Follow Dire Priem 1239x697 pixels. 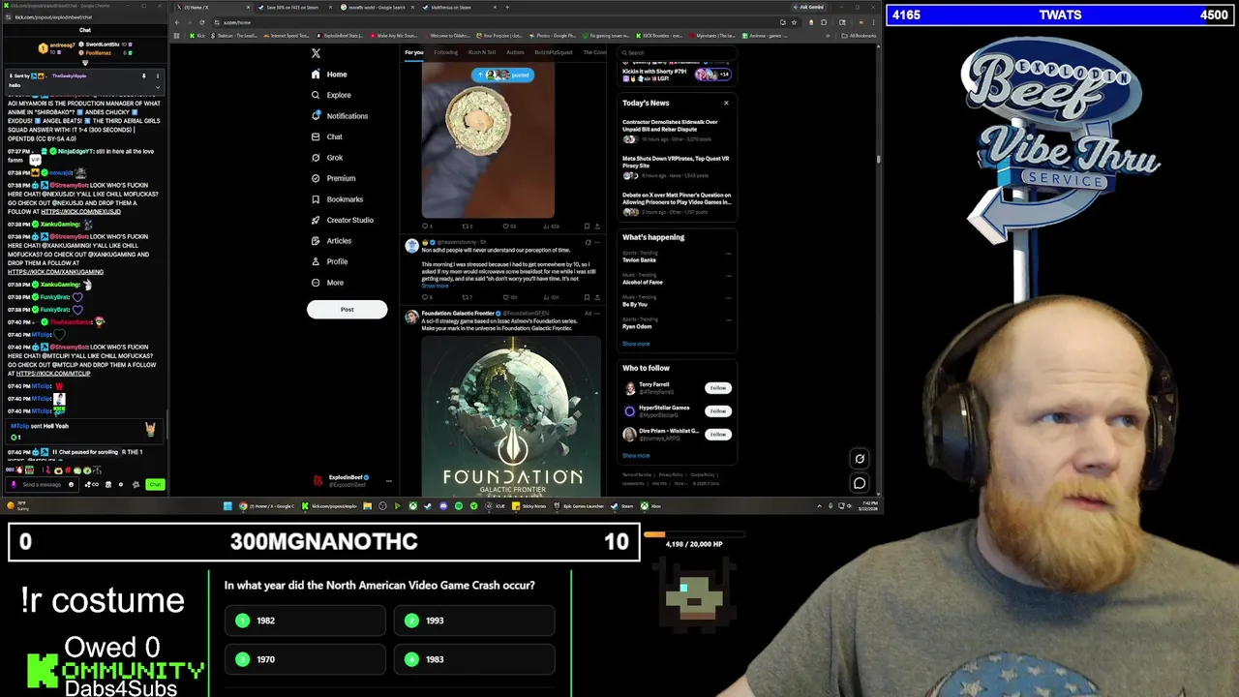pyautogui.click(x=717, y=435)
